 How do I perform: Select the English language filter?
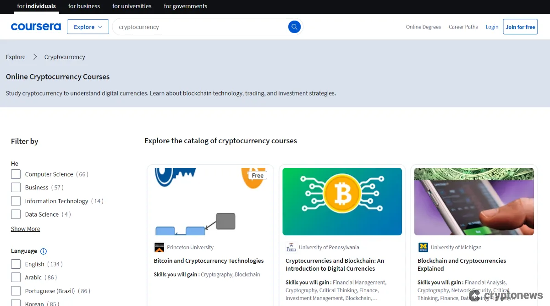tap(15, 264)
